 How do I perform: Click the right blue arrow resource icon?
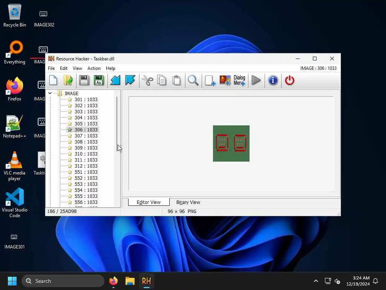[130, 80]
